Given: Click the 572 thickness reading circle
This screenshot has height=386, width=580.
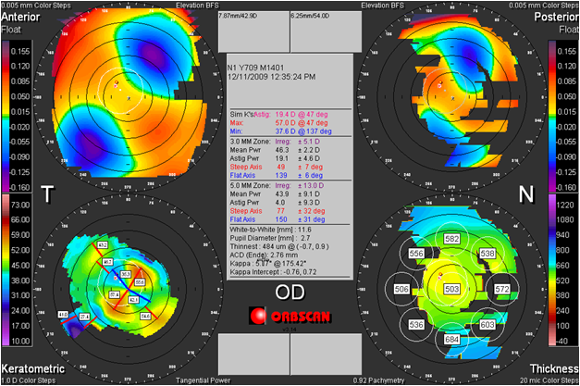Looking at the screenshot, I should tap(502, 290).
